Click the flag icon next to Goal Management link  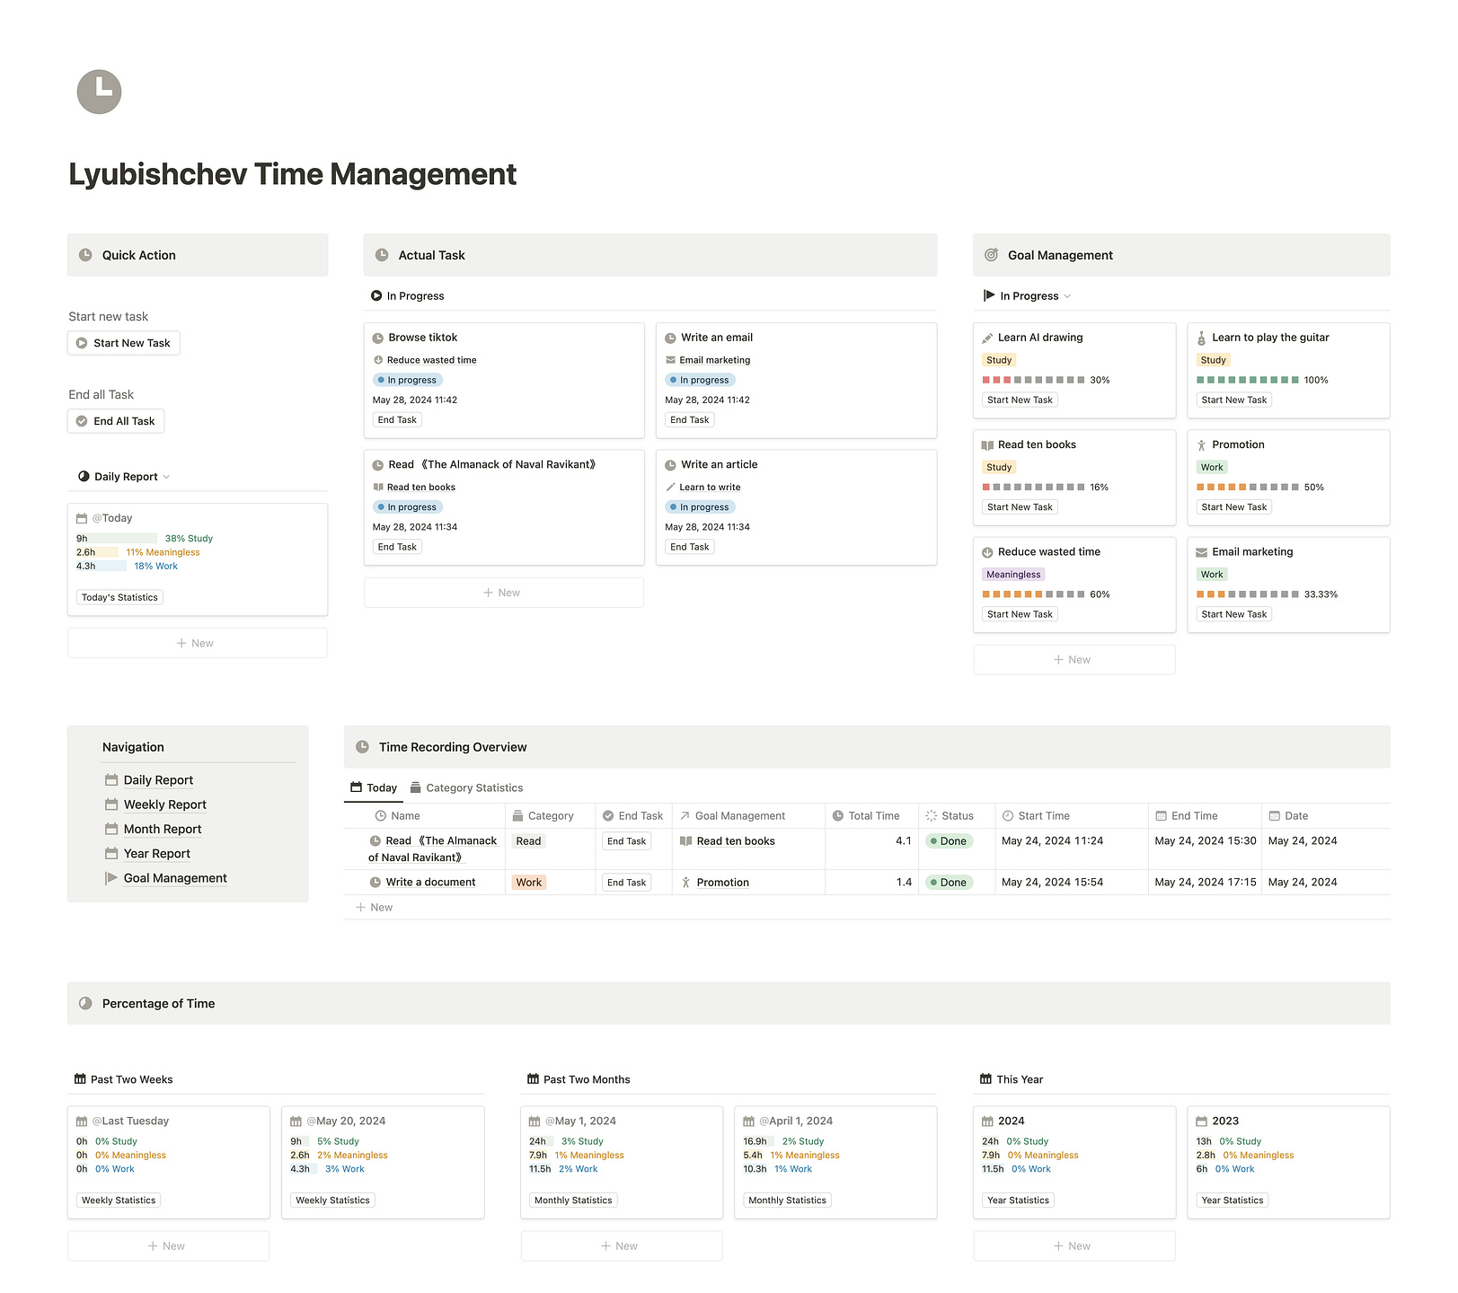click(111, 878)
